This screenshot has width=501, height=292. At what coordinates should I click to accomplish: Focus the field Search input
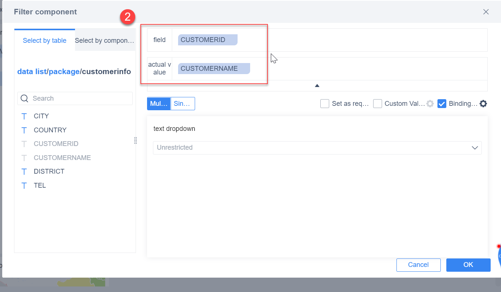pos(75,98)
